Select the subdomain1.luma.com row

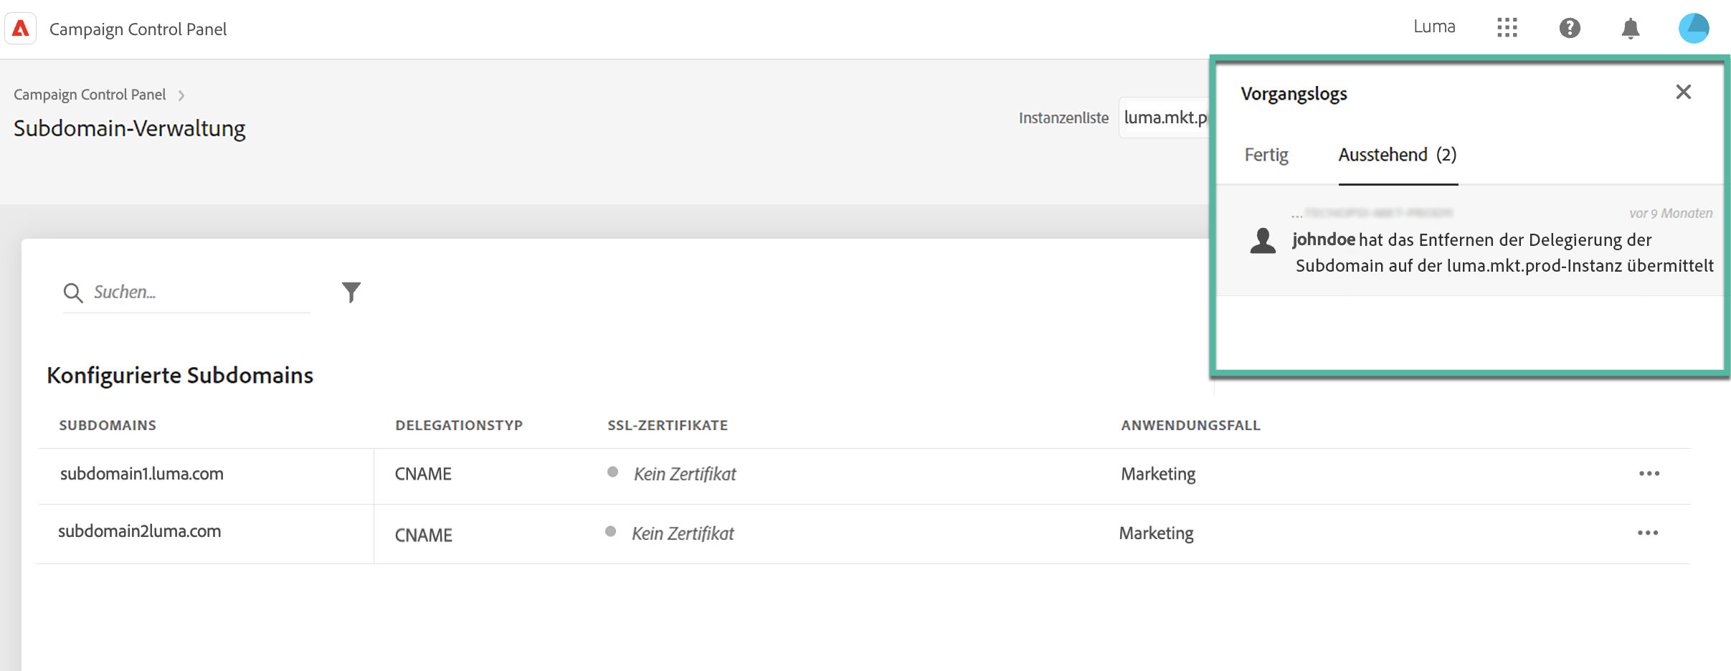coord(142,474)
